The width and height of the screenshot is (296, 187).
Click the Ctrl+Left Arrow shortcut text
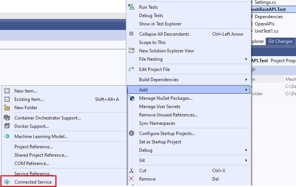tap(228, 34)
